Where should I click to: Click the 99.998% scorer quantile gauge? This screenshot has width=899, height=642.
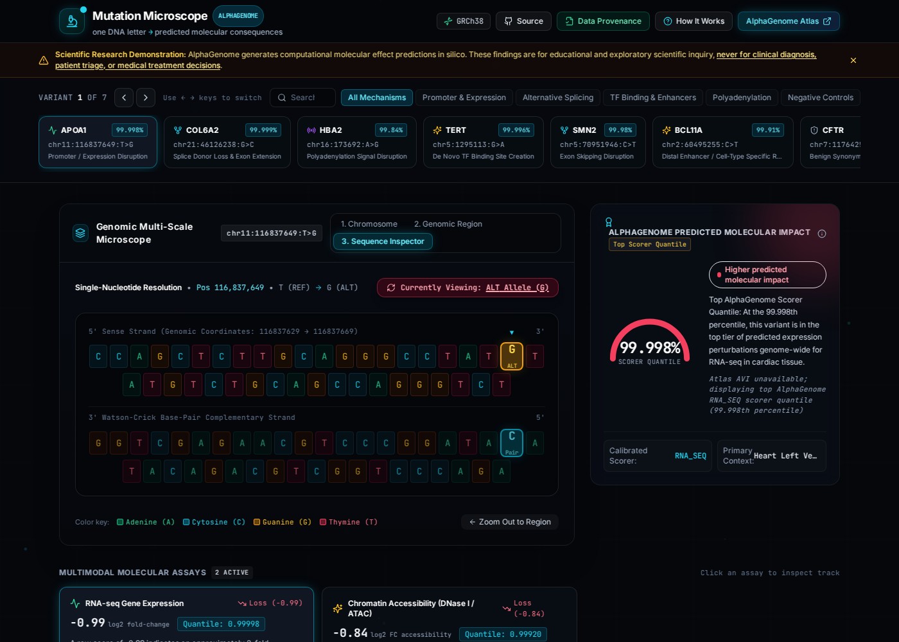pyautogui.click(x=650, y=343)
